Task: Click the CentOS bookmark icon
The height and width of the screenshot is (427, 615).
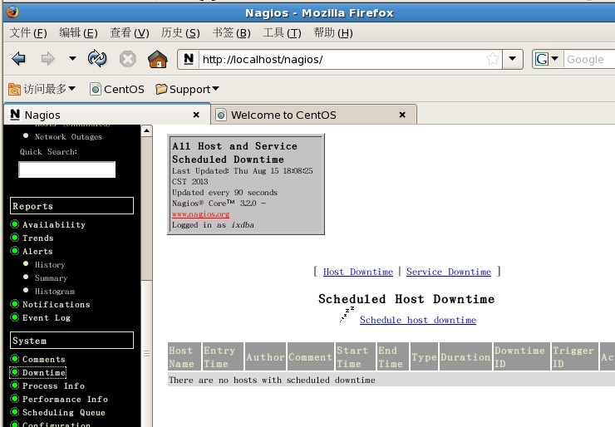Action: 95,89
